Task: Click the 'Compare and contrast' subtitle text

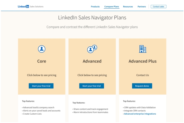Action: (92, 27)
